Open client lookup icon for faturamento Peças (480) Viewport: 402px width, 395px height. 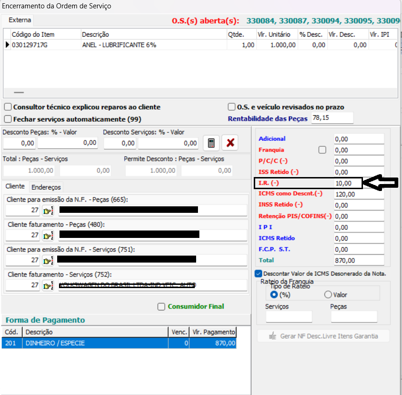pyautogui.click(x=48, y=236)
